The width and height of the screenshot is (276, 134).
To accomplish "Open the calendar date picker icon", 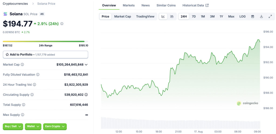I will 253,16.
